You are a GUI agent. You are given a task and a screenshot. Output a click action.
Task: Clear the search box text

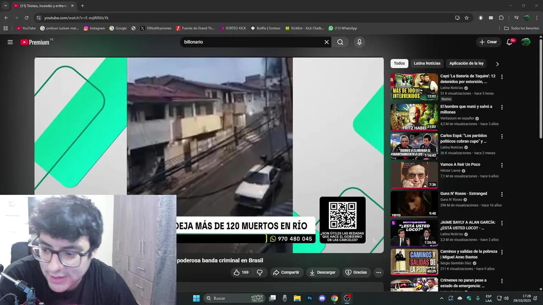327,42
